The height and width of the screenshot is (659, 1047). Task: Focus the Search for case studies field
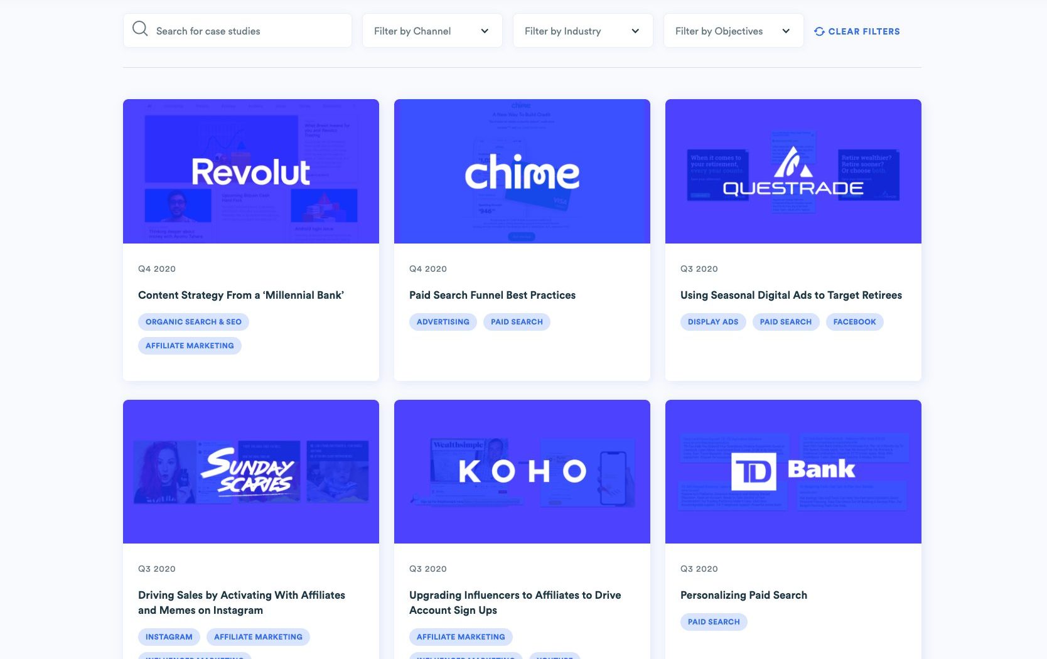237,31
